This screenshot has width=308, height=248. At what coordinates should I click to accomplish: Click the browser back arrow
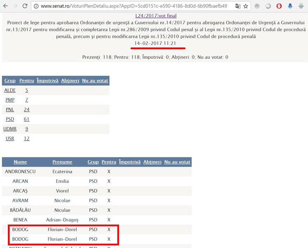[5, 6]
